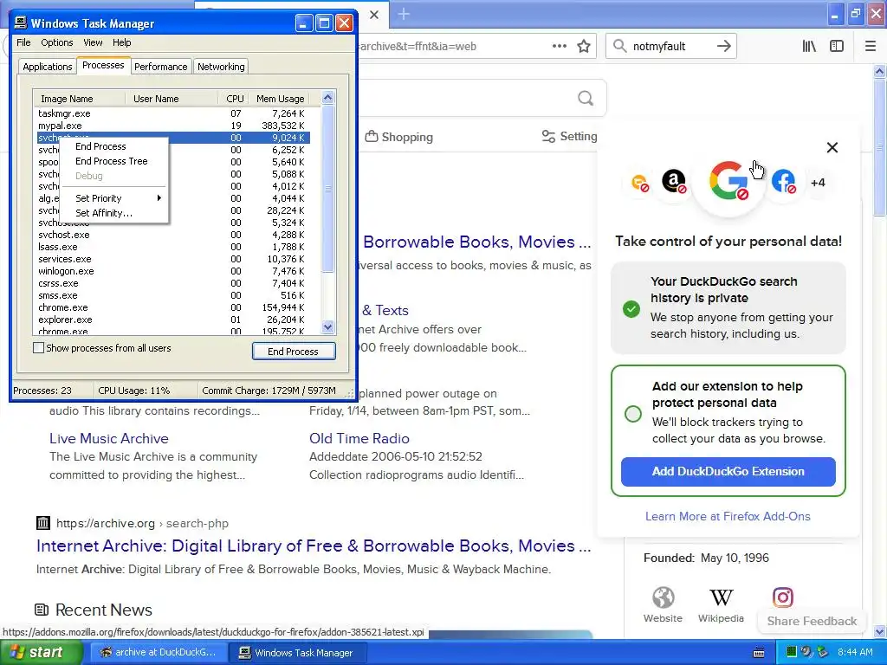Open the page actions three-dot menu
The image size is (887, 665).
pos(559,47)
